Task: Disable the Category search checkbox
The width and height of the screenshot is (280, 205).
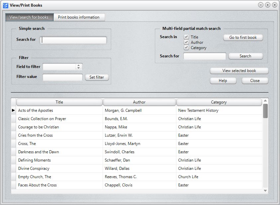Action: coord(186,48)
